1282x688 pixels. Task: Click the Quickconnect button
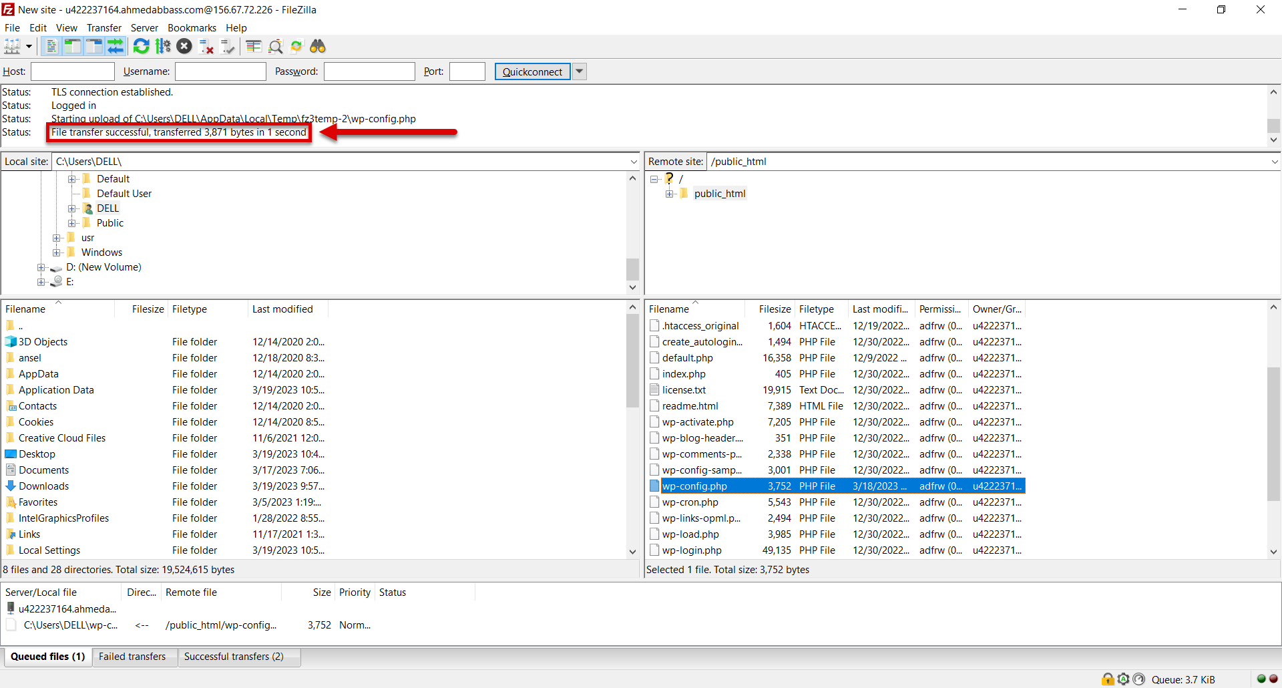pyautogui.click(x=532, y=71)
